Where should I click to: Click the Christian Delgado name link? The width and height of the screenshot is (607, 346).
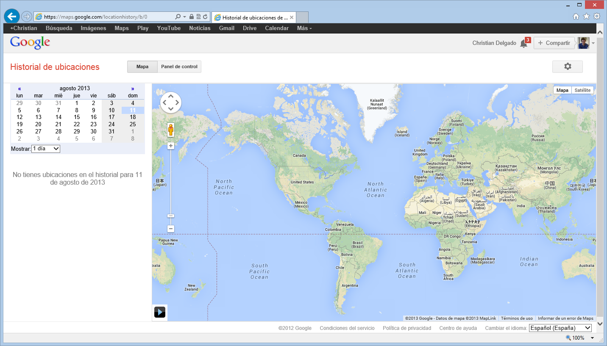pos(494,43)
